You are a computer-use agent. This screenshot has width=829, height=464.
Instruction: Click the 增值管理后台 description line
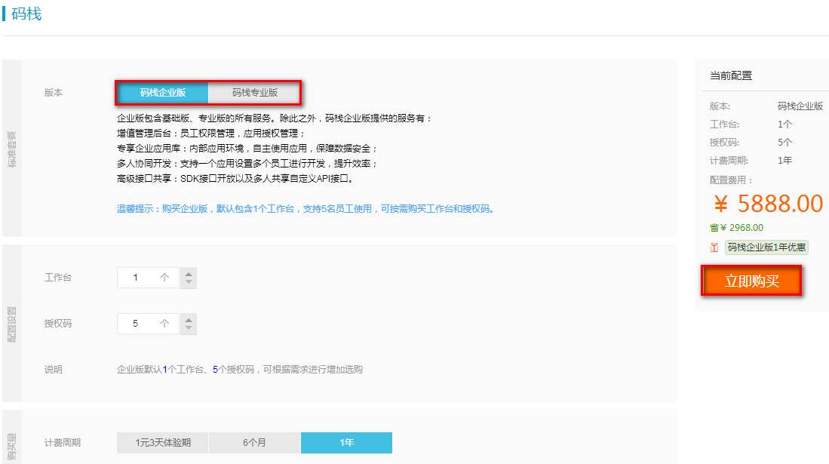coord(211,134)
